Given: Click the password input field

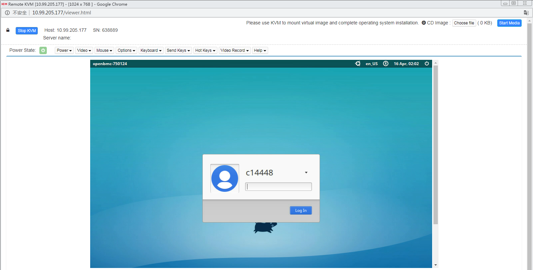Looking at the screenshot, I should [279, 187].
